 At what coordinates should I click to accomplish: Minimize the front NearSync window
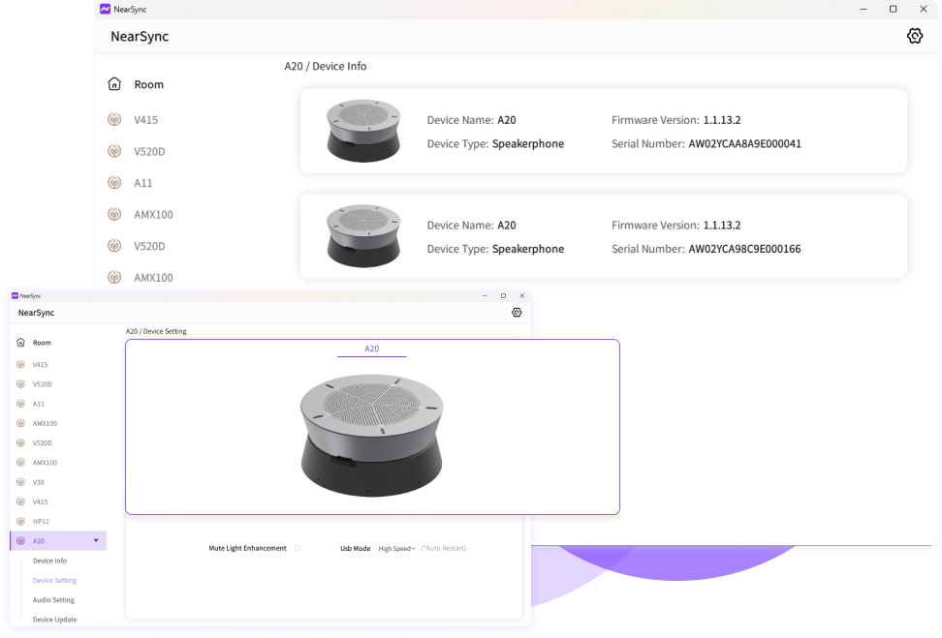pos(485,296)
